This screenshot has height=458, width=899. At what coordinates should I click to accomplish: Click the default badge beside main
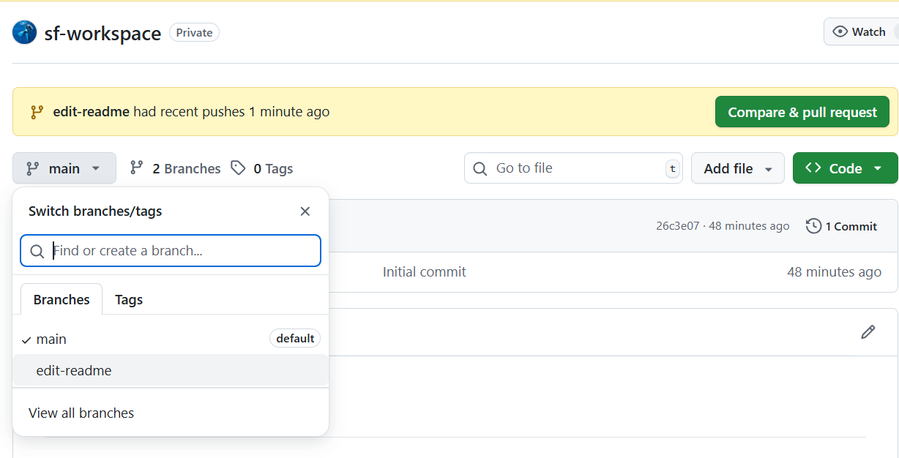(295, 338)
